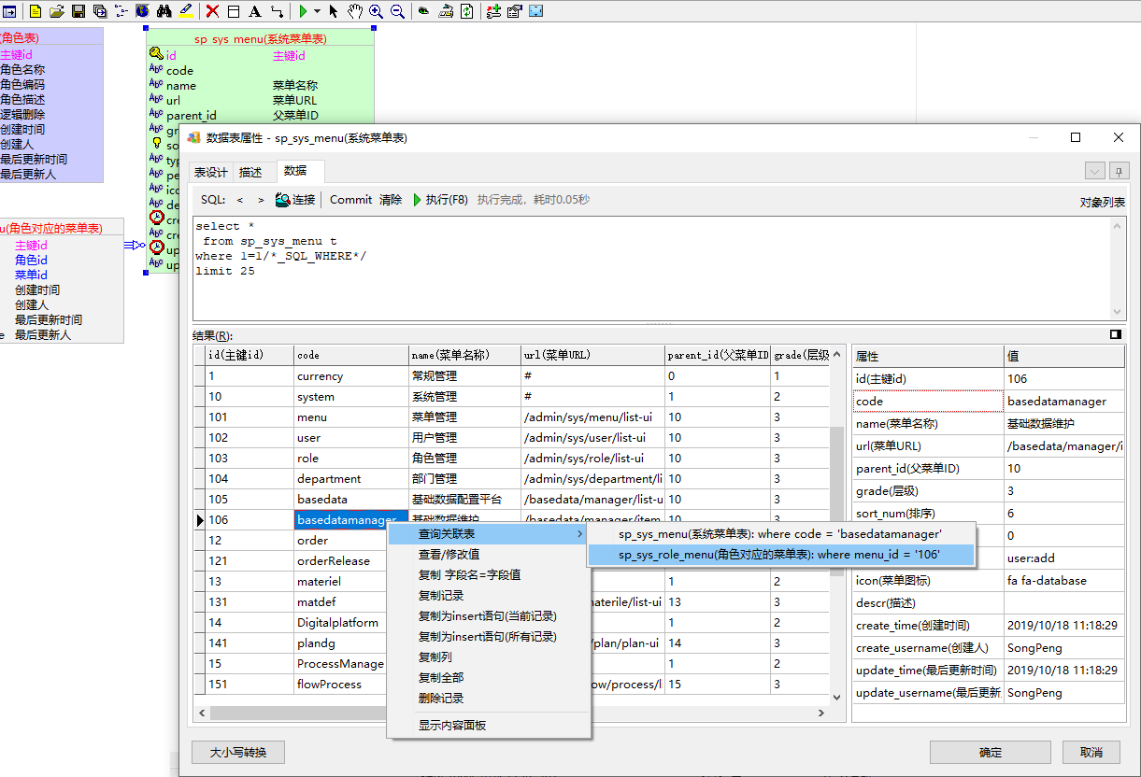Switch to the 表设计 tab

pos(210,172)
